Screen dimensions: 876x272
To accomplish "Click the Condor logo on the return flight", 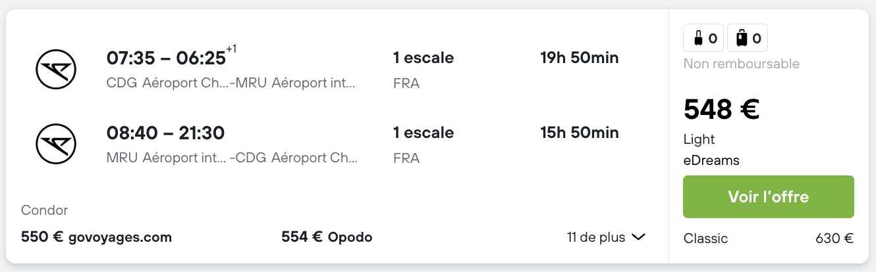I will [56, 144].
